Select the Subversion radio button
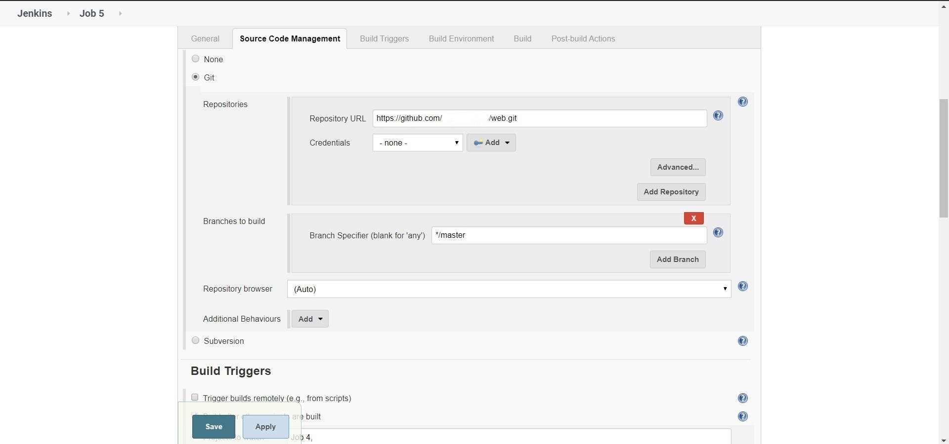Viewport: 949px width, 444px height. [196, 340]
